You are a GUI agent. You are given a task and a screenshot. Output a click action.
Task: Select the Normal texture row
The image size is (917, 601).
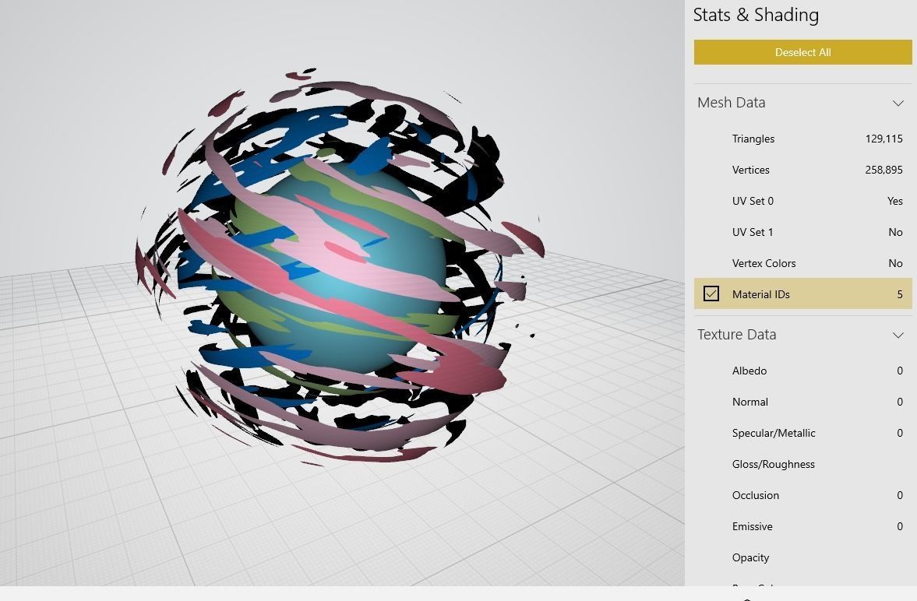click(x=802, y=402)
